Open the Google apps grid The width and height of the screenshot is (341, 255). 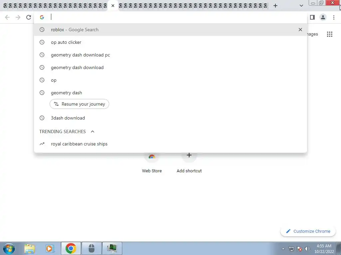tap(329, 34)
